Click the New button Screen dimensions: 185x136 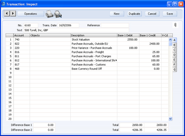tap(117, 14)
